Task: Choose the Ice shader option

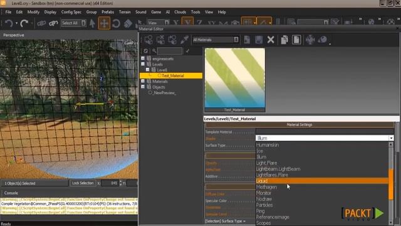Action: click(x=322, y=151)
